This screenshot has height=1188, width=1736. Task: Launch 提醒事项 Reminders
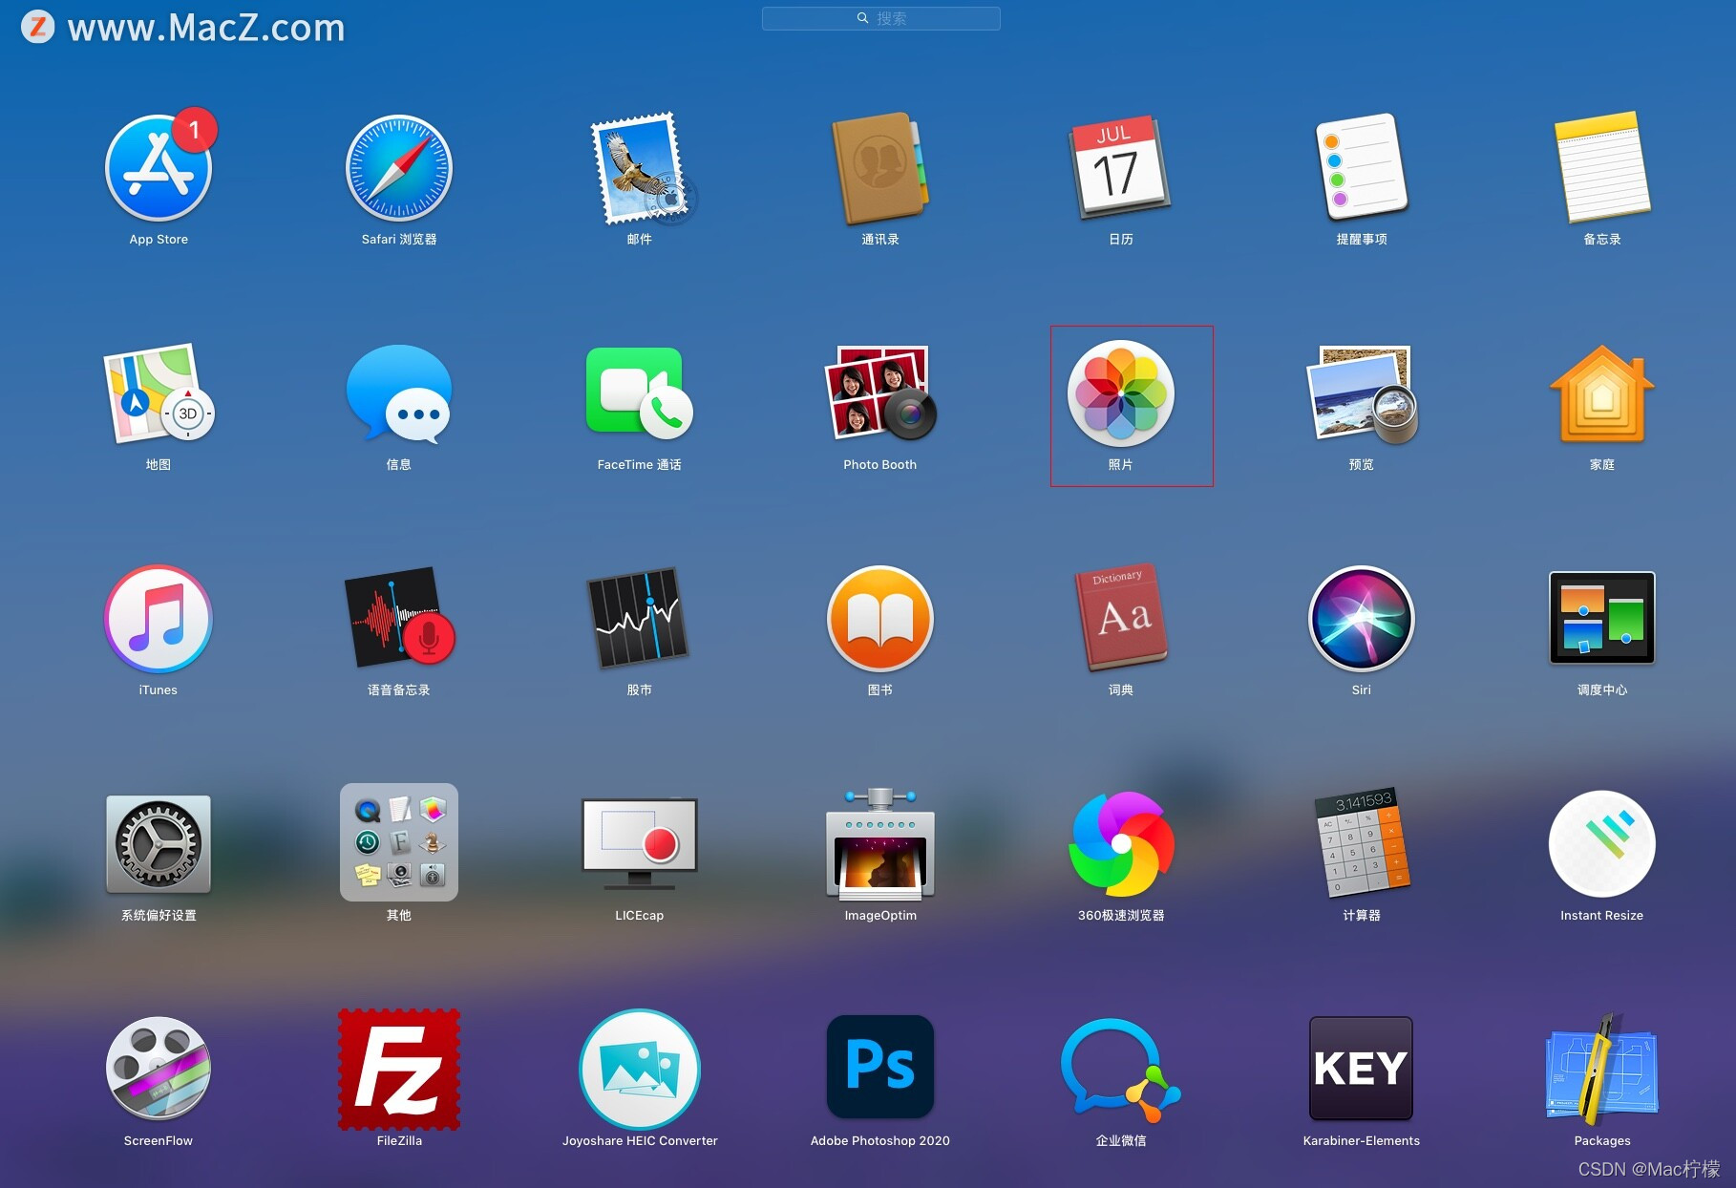click(x=1361, y=168)
